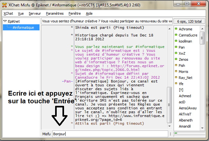Click the -Pan- notice nickname
Image resolution: width=209 pixels, height=141 pixels.
coord(68,81)
